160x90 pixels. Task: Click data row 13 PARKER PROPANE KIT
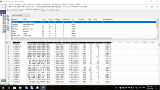62,65
